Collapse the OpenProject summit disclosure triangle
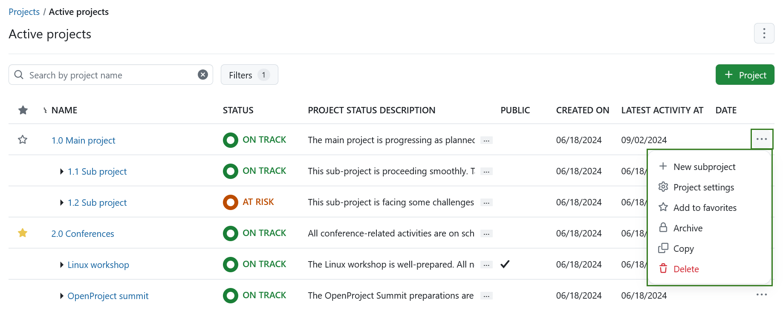Viewport: 783px width, 311px height. coord(61,296)
